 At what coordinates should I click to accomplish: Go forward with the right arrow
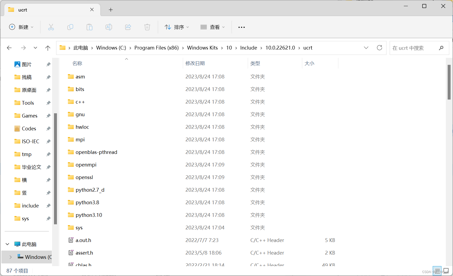pos(23,48)
